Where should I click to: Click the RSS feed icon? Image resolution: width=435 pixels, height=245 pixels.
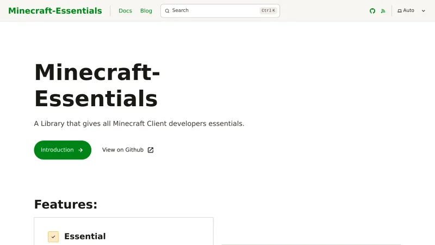click(x=383, y=11)
